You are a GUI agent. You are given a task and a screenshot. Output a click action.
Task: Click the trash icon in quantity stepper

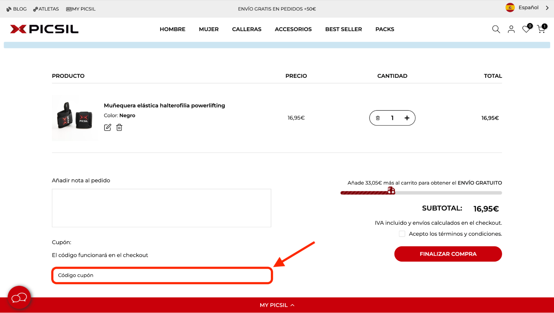378,118
